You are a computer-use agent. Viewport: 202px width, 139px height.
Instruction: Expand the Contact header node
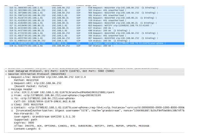12,108
